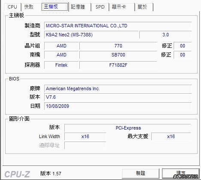Open the SPD tab
The width and height of the screenshot is (201, 180).
click(x=100, y=7)
